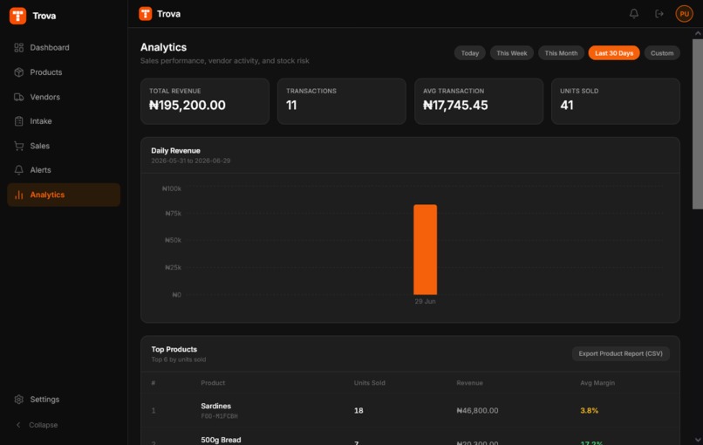Image resolution: width=703 pixels, height=445 pixels.
Task: Open Alerts from sidebar
Action: coord(64,170)
